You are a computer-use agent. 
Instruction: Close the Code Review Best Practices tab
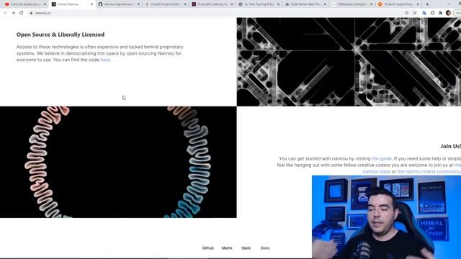coord(325,4)
